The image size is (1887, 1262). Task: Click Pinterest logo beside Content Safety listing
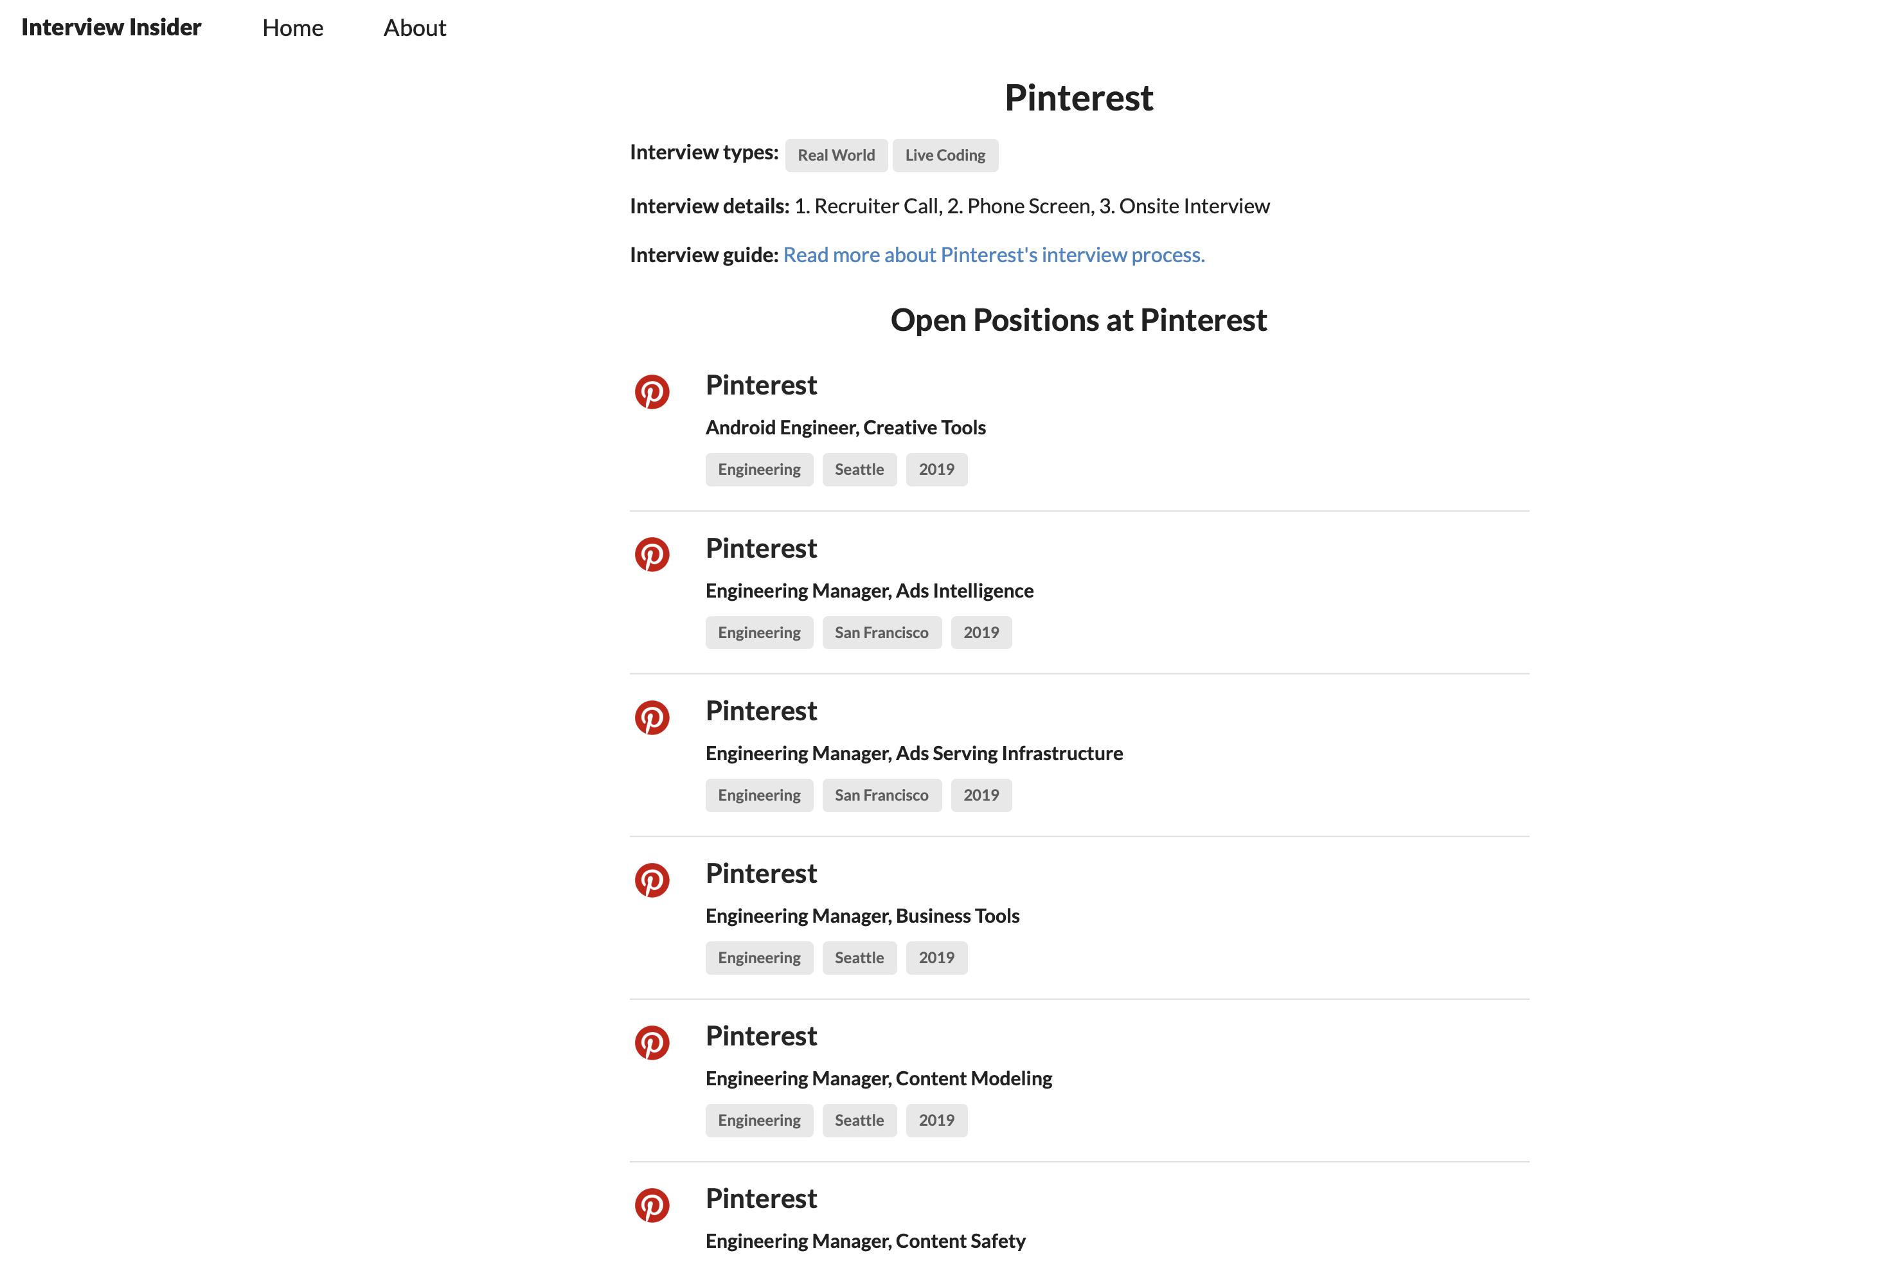click(652, 1205)
